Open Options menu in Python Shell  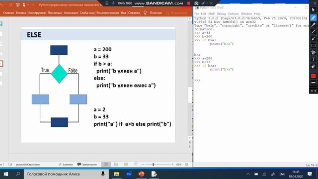[233, 14]
